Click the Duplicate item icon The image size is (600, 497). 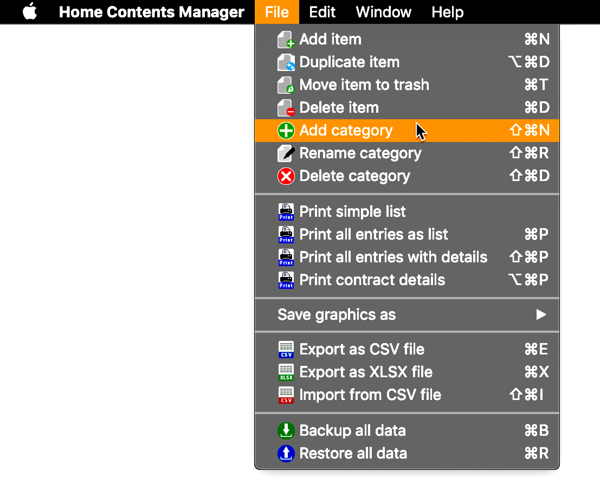tap(286, 62)
